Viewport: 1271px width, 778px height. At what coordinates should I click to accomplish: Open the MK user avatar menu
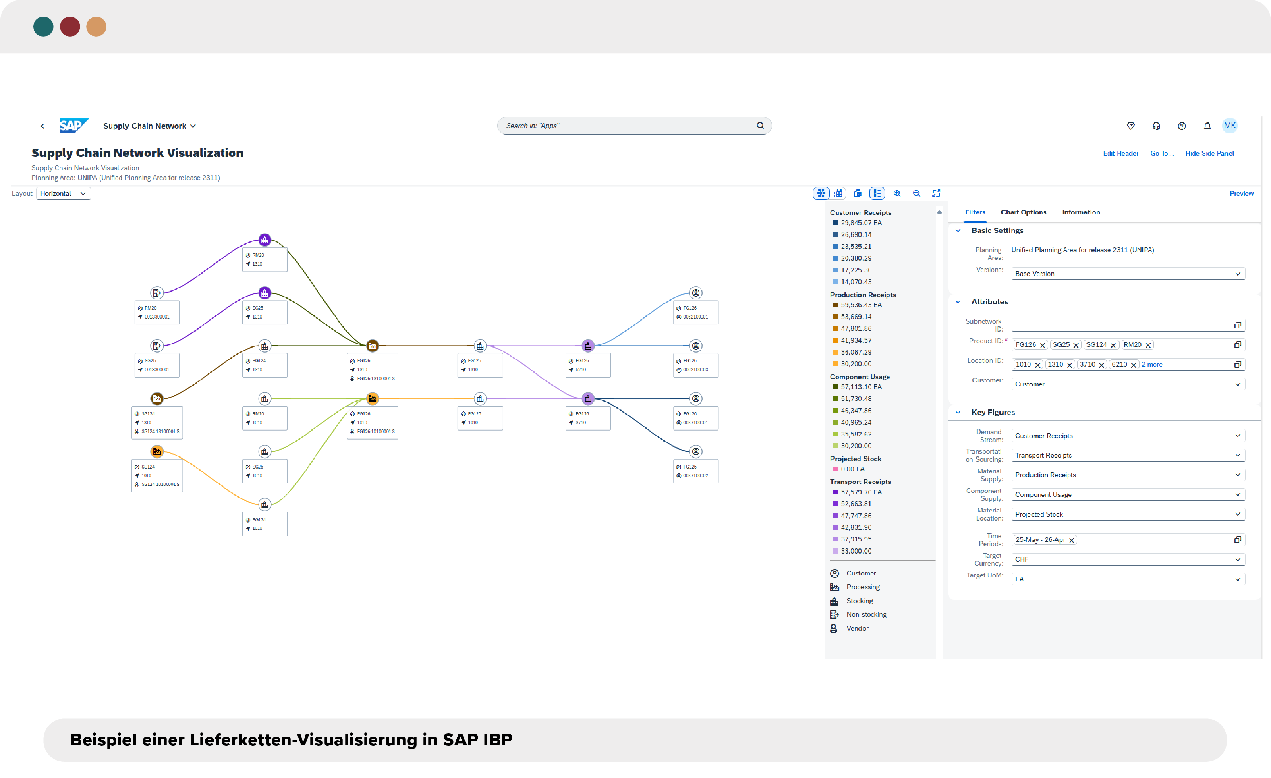coord(1230,125)
